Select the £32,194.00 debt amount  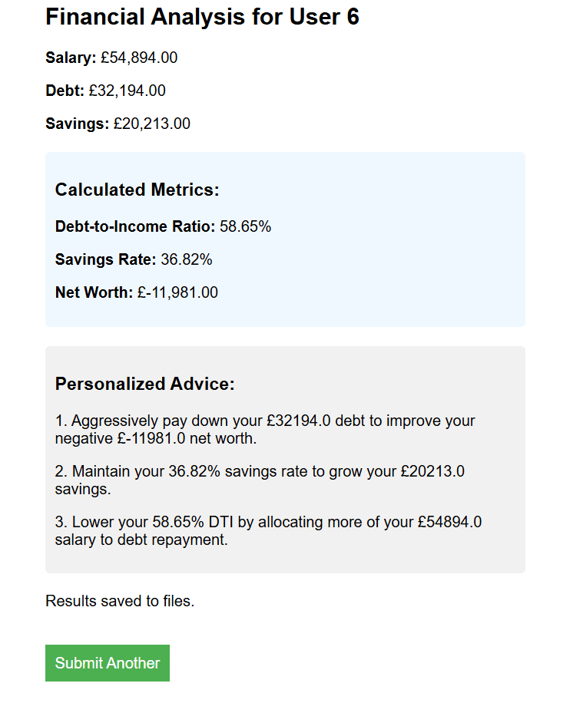[x=127, y=91]
